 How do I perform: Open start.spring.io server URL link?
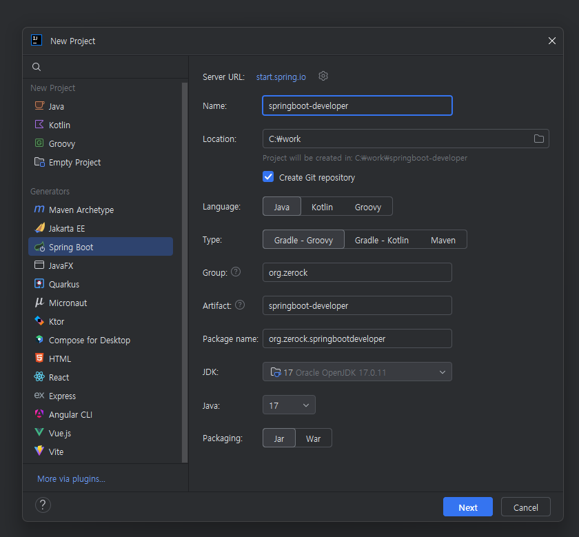(281, 77)
